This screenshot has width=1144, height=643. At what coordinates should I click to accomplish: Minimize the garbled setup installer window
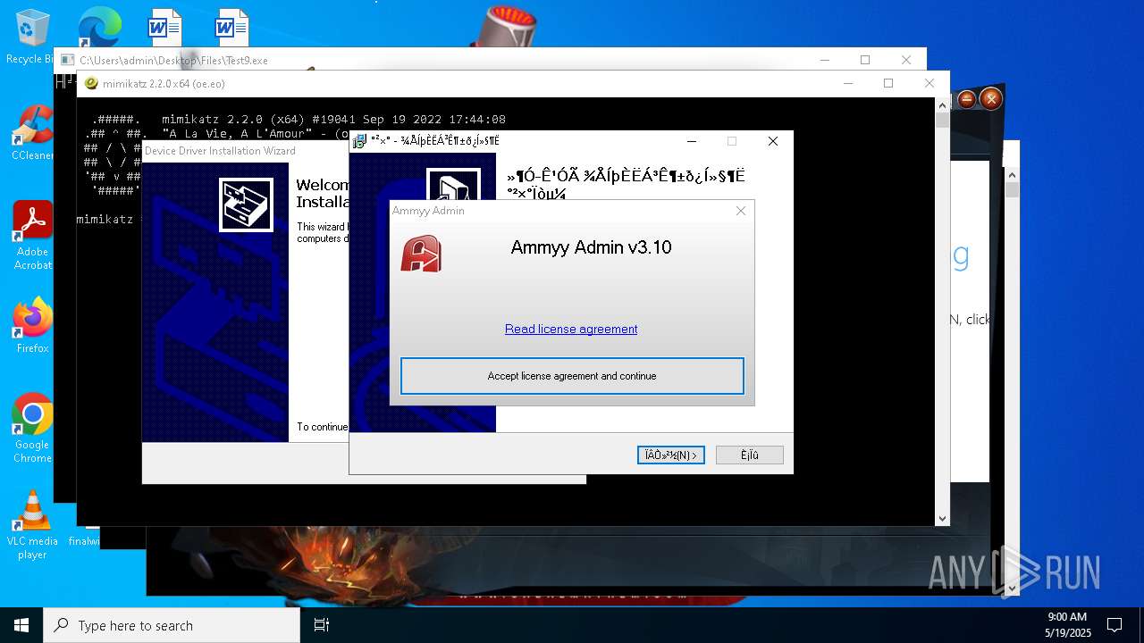(x=691, y=141)
